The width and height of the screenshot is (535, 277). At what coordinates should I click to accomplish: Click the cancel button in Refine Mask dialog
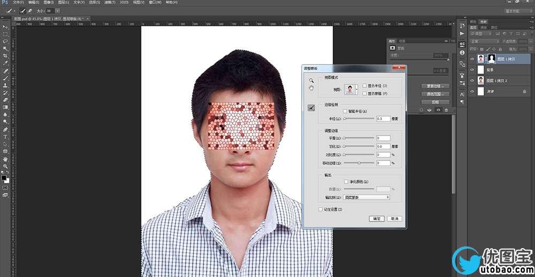pyautogui.click(x=394, y=218)
